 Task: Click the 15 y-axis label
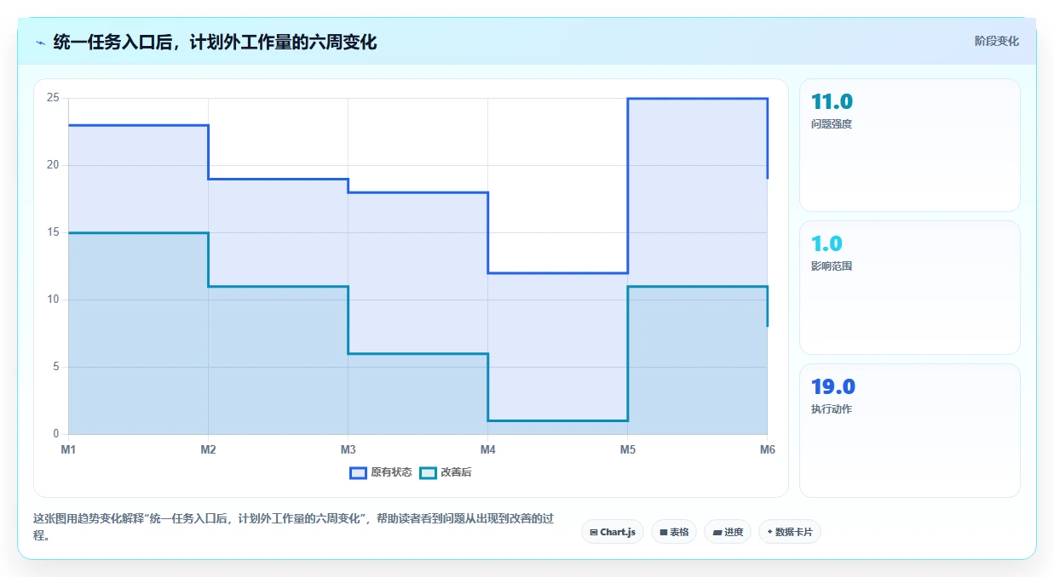click(x=53, y=232)
